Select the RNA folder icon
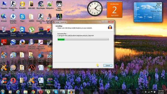 (22, 82)
